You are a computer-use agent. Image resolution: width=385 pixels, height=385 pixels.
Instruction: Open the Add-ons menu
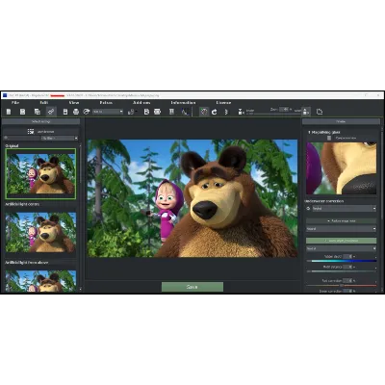(141, 103)
